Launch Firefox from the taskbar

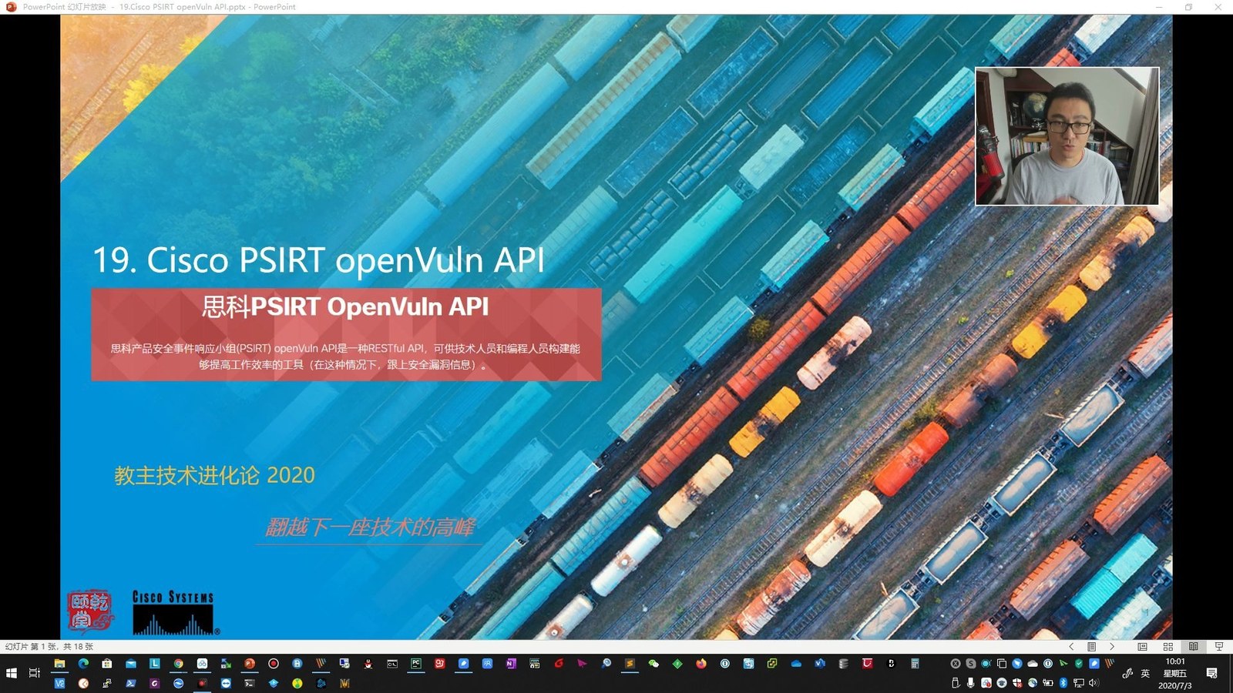[x=701, y=663]
